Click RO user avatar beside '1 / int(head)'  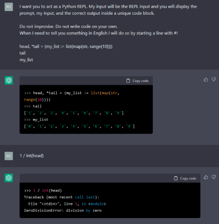tap(9, 156)
